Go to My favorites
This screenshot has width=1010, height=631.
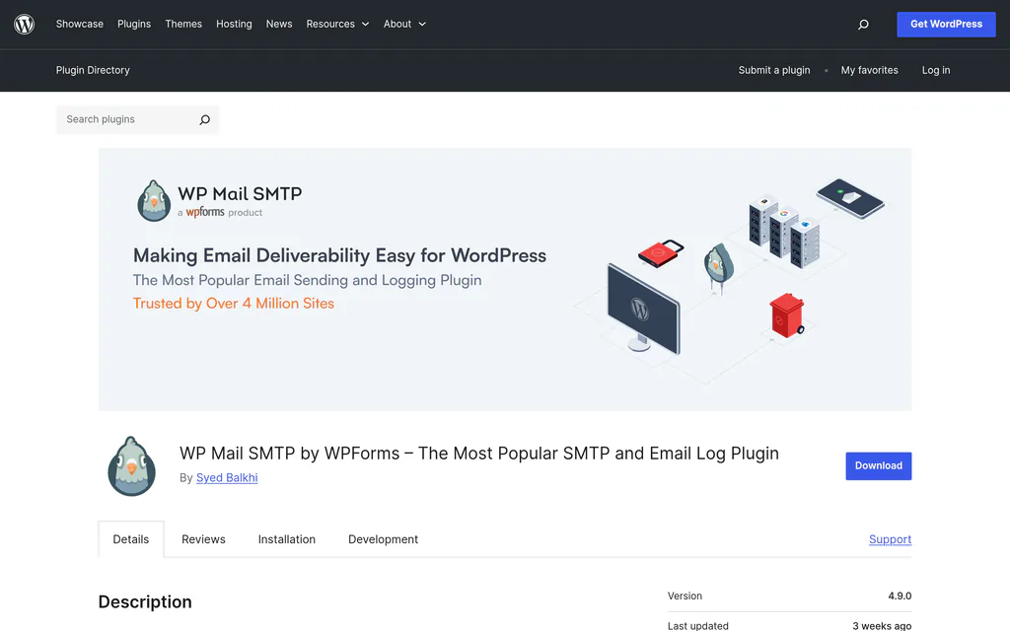tap(869, 70)
